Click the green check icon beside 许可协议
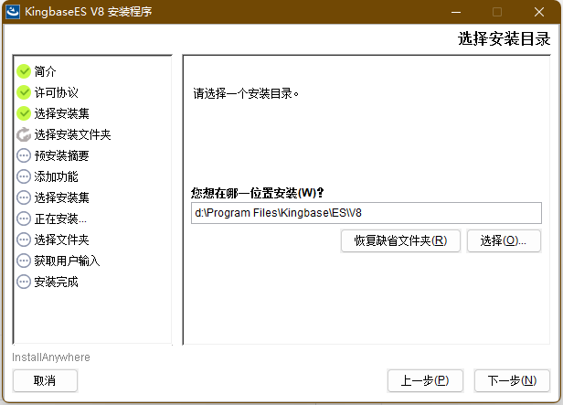 [24, 92]
